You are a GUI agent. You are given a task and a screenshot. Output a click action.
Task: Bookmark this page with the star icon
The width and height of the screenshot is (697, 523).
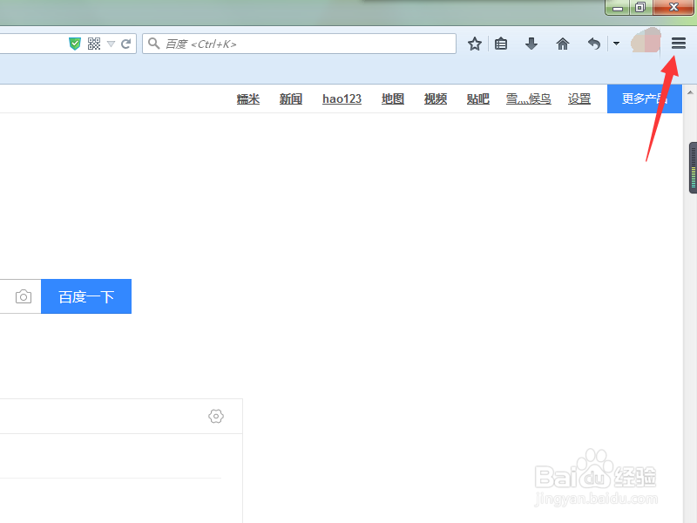(474, 44)
